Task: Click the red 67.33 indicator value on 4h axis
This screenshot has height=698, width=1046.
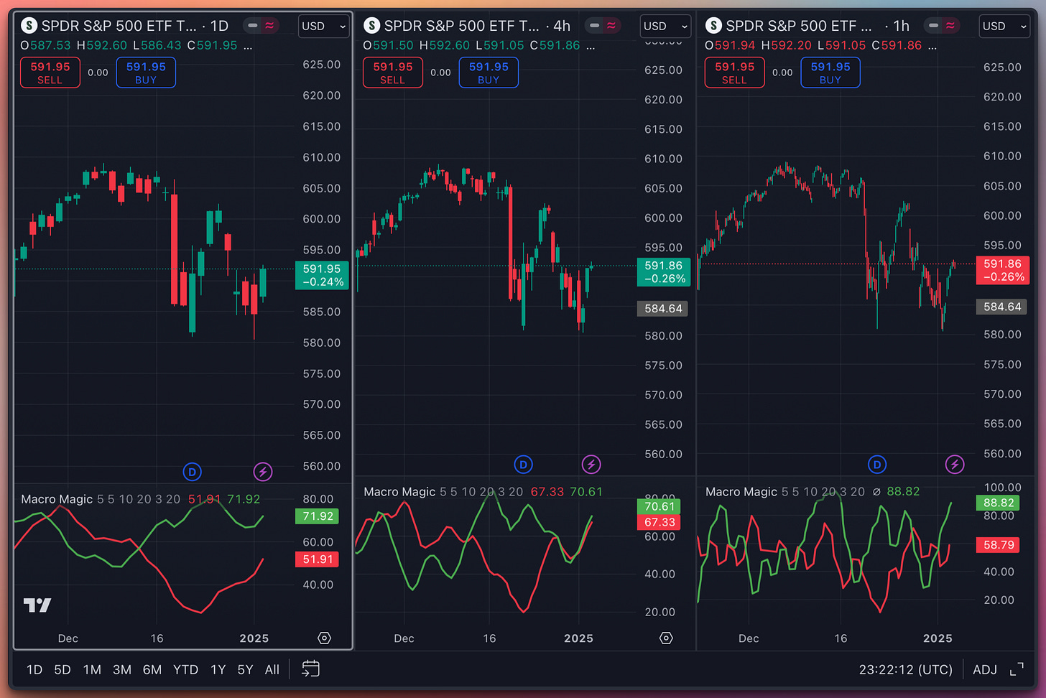Action: [x=659, y=522]
